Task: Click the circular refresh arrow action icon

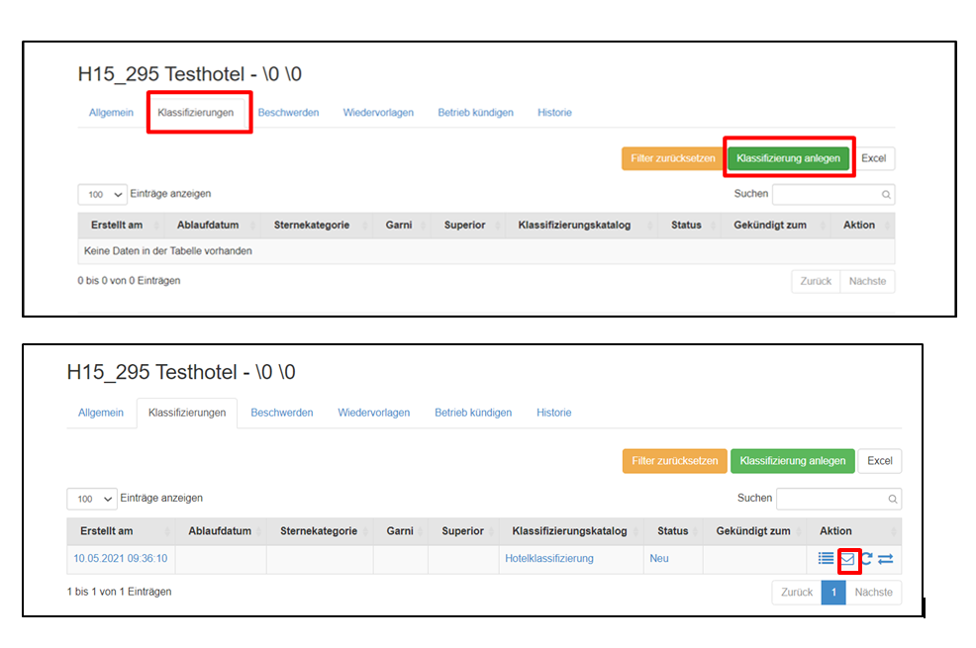Action: click(866, 559)
